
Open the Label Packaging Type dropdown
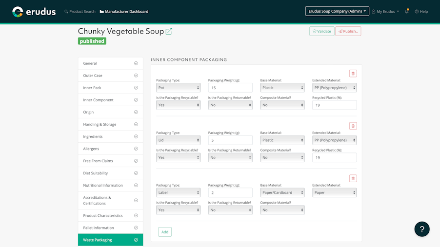[x=178, y=192]
